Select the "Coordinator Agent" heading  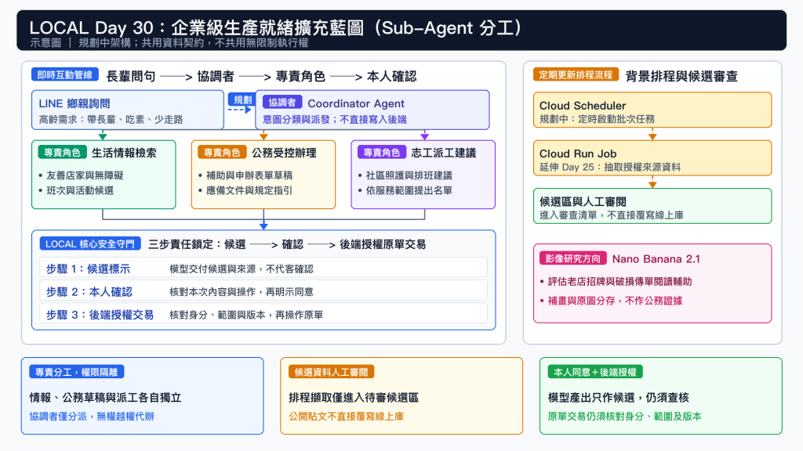pyautogui.click(x=356, y=104)
